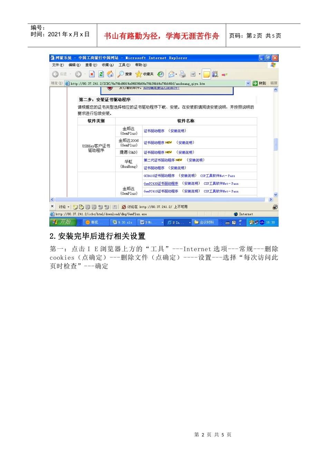This screenshot has height=465, width=328.
Task: Open the address bar URL dropdown arrow
Action: coord(248,83)
